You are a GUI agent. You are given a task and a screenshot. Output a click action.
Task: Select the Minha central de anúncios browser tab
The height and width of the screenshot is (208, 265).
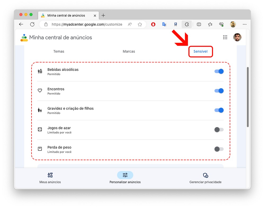[68, 16]
